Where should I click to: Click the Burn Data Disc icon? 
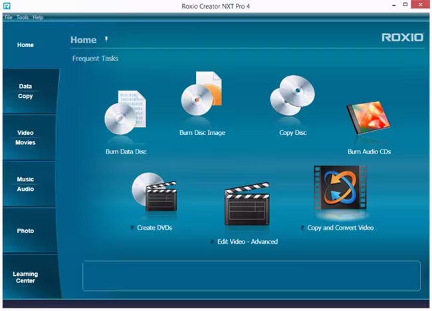tap(126, 112)
